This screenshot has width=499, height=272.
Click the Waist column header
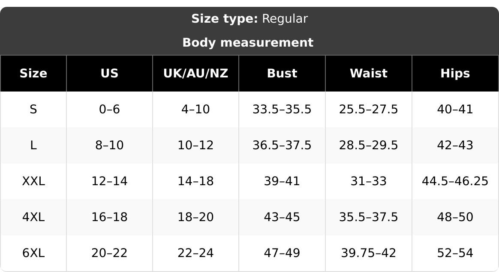[369, 73]
